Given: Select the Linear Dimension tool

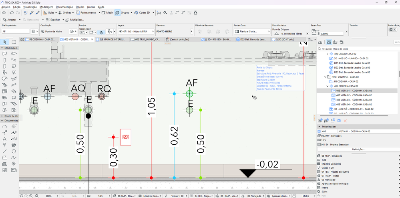Looking at the screenshot, I should tap(4, 126).
